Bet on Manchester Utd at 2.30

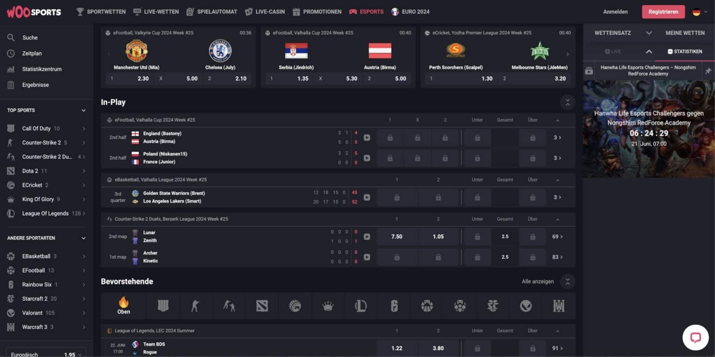pos(130,79)
